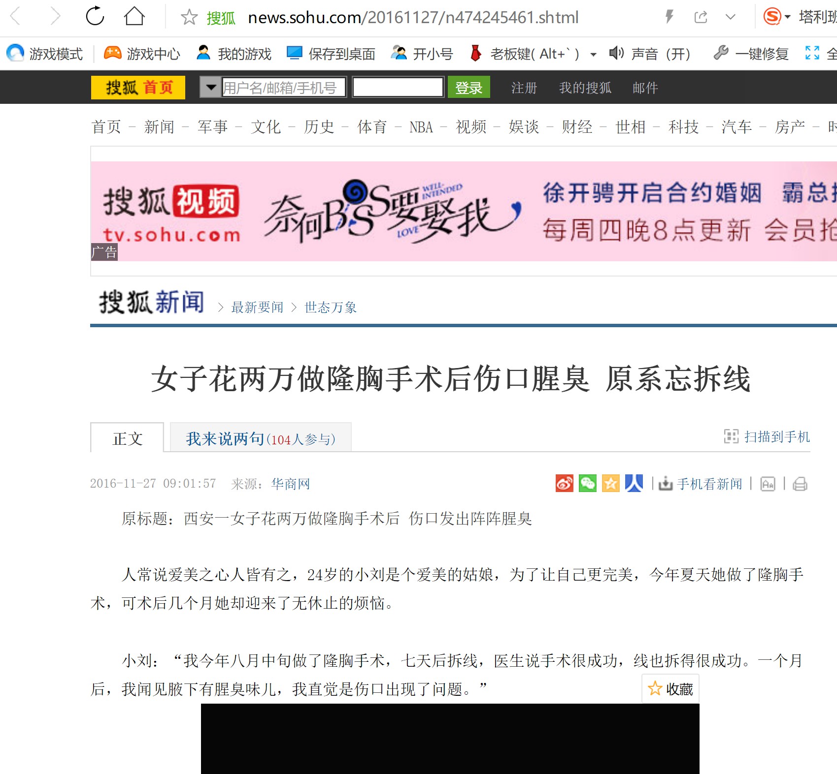837x774 pixels.
Task: Open 最新要闻 breadcrumb link
Action: [x=258, y=308]
